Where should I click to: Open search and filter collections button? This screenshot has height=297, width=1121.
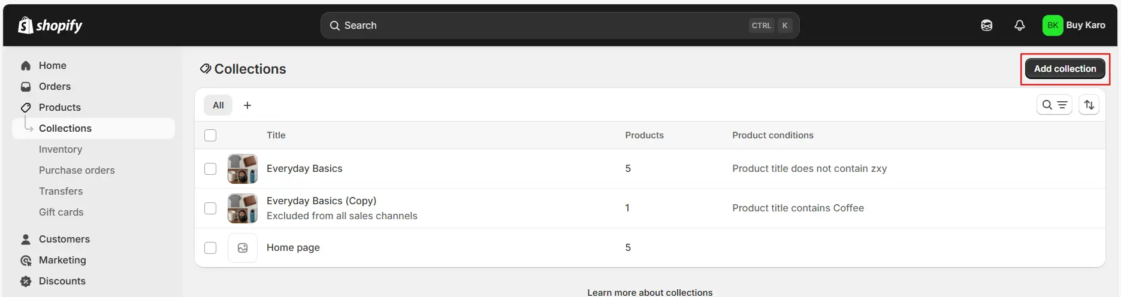1054,105
